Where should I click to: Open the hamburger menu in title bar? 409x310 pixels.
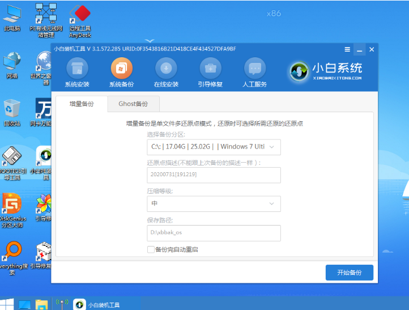click(347, 49)
